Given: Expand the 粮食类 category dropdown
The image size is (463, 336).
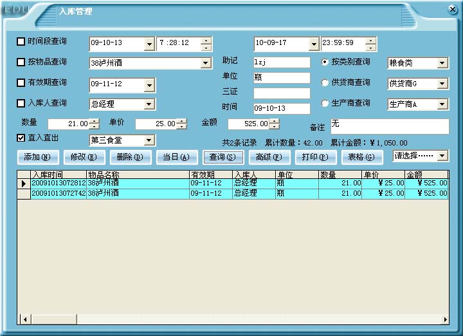Looking at the screenshot, I should [442, 63].
